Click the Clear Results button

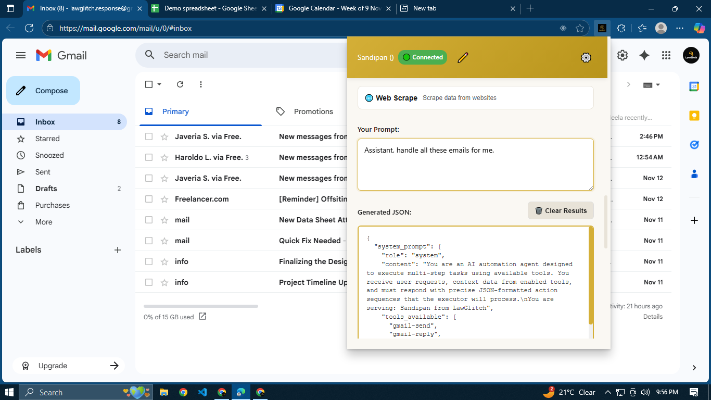tap(561, 210)
